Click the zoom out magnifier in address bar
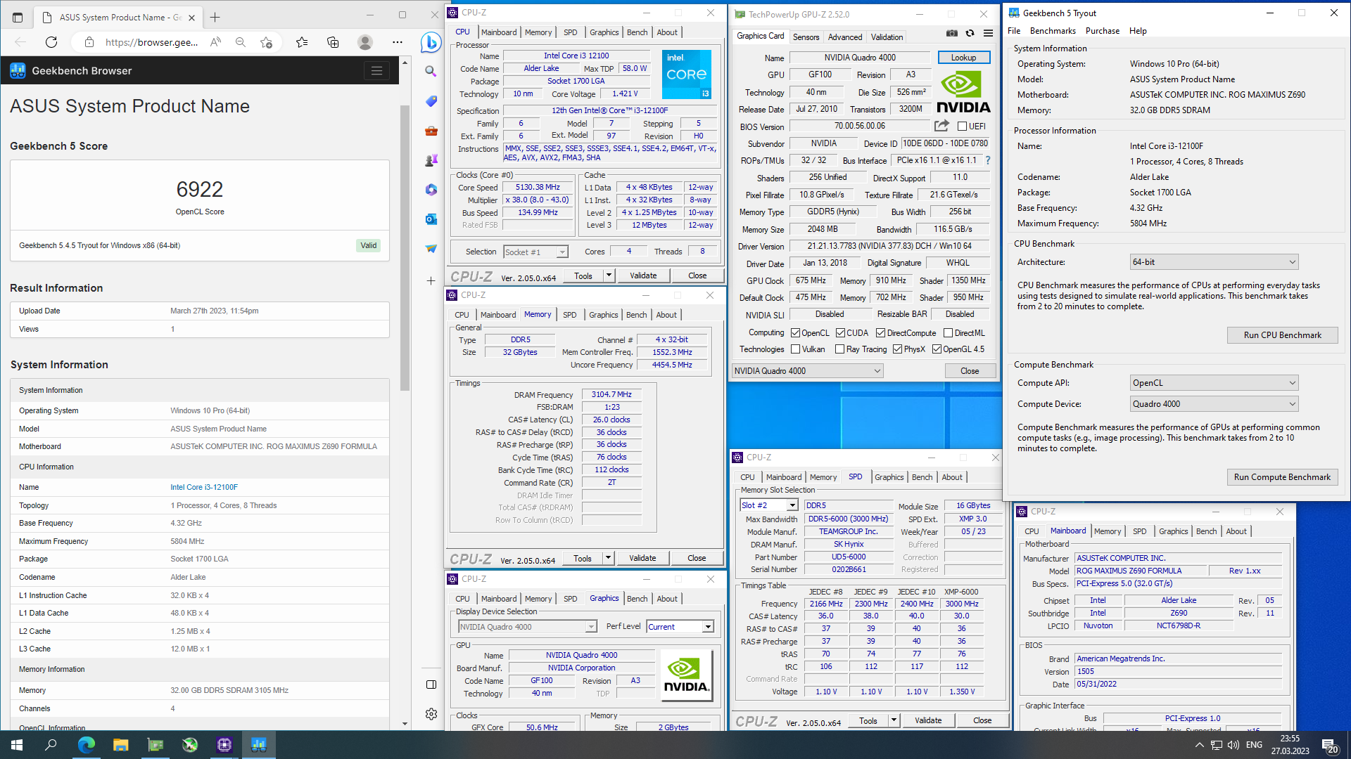The width and height of the screenshot is (1351, 759). (x=241, y=42)
